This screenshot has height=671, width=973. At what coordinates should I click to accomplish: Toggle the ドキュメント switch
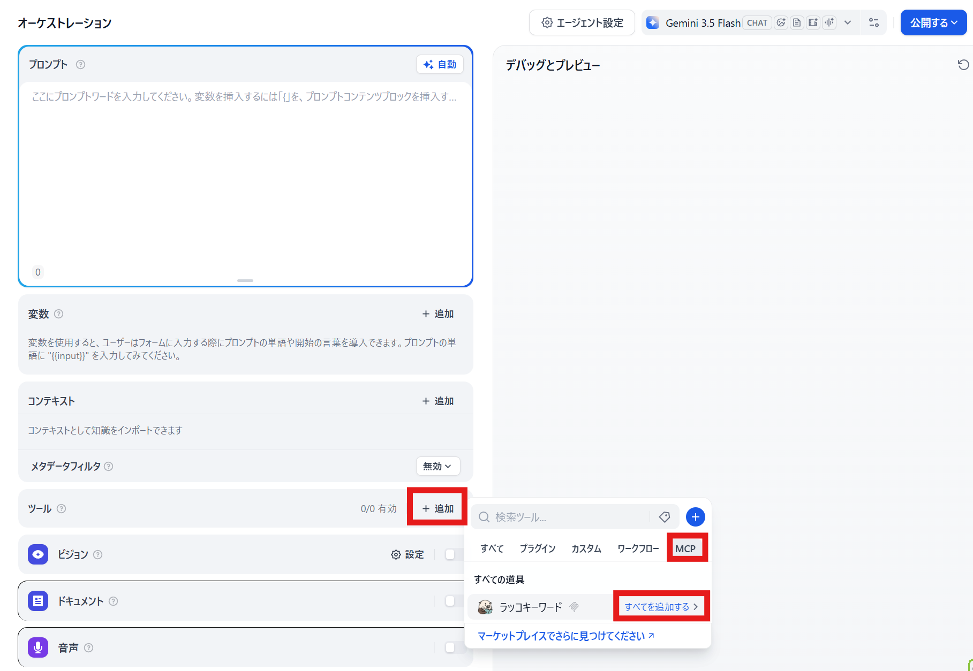455,601
